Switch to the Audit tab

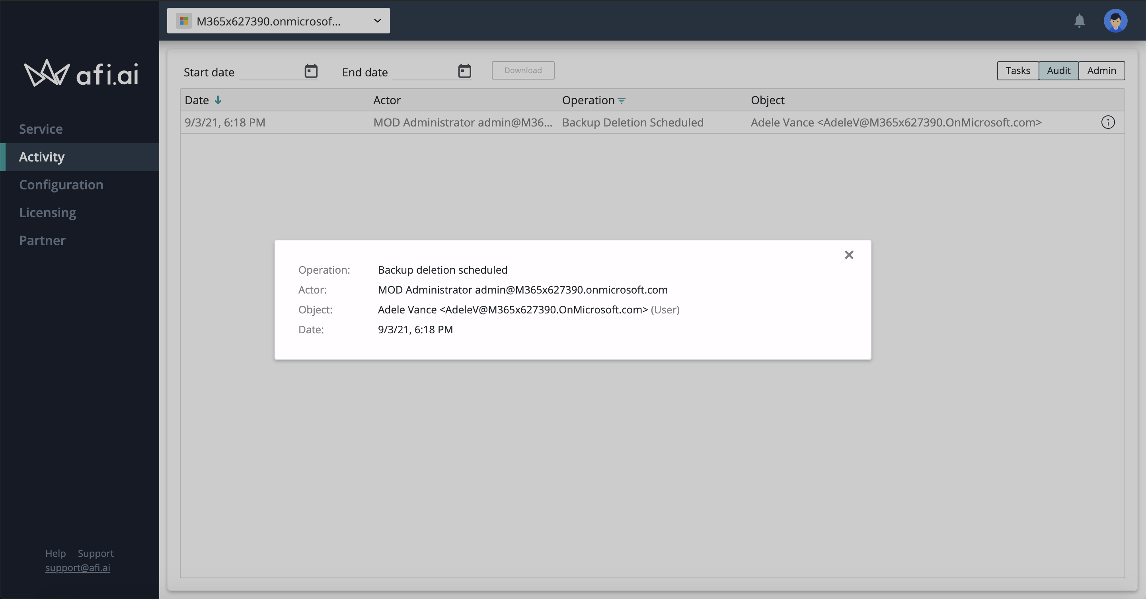[1058, 71]
